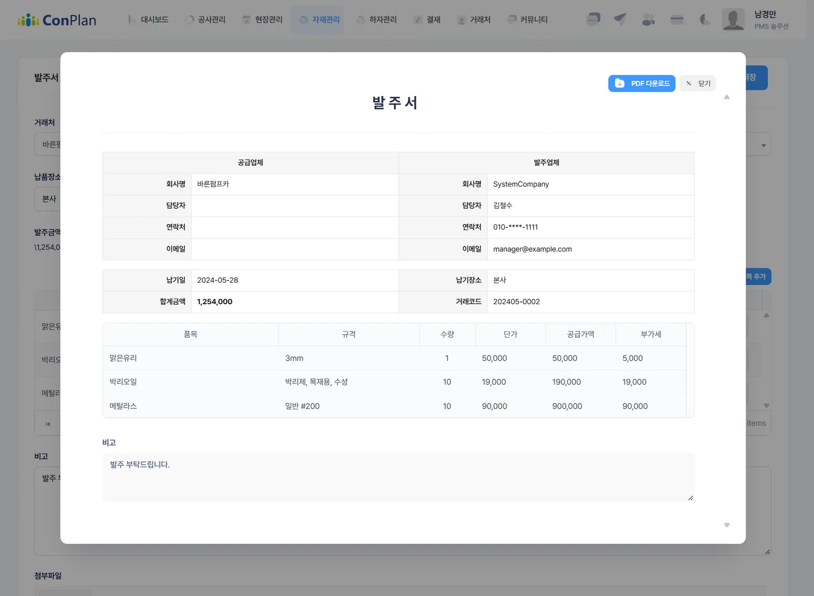Click the ConPlan logo
This screenshot has width=814, height=596.
click(x=57, y=20)
